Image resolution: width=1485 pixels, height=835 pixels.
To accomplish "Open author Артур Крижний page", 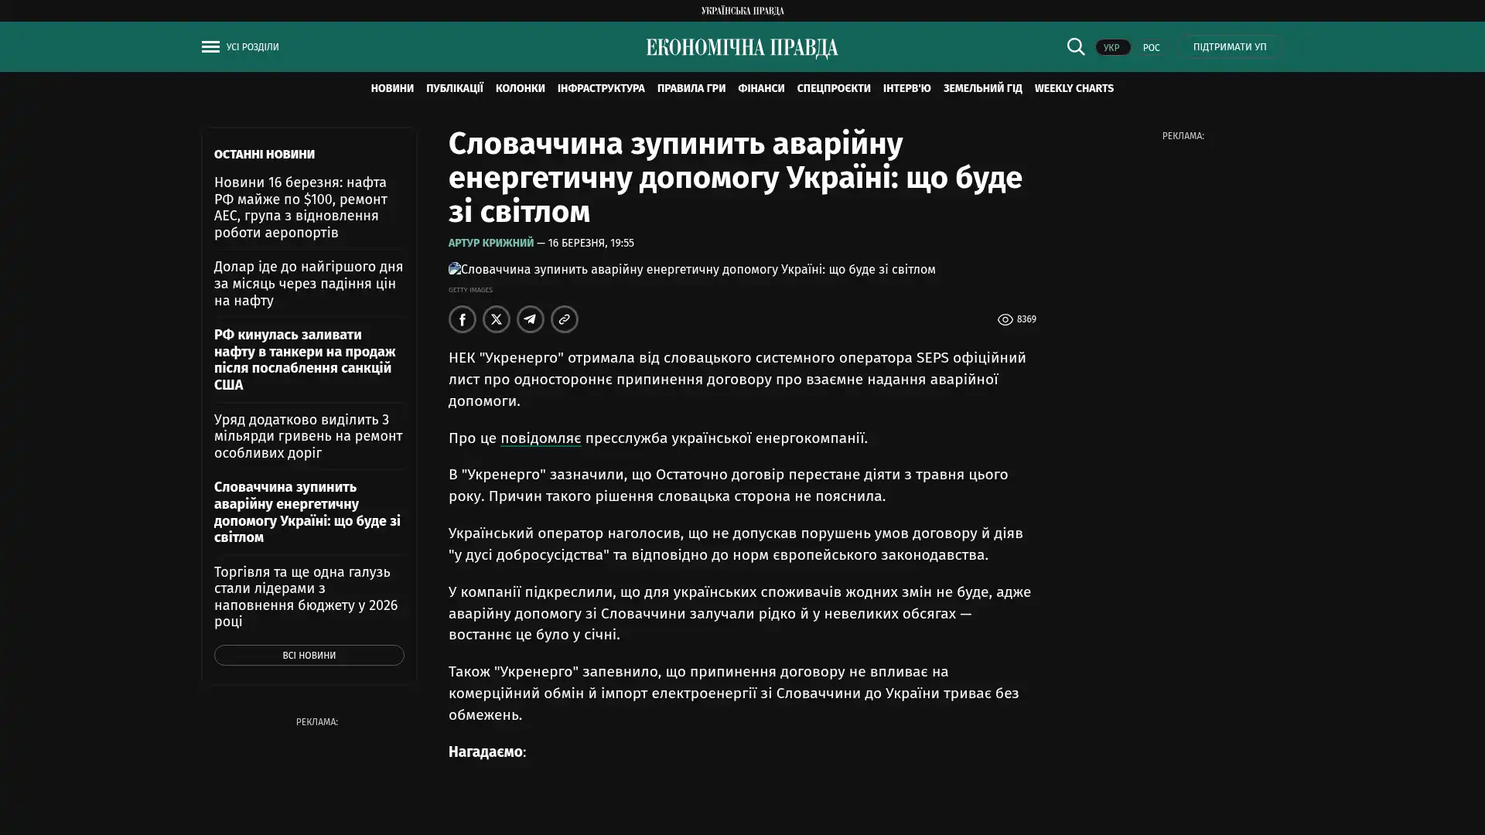I will point(490,244).
